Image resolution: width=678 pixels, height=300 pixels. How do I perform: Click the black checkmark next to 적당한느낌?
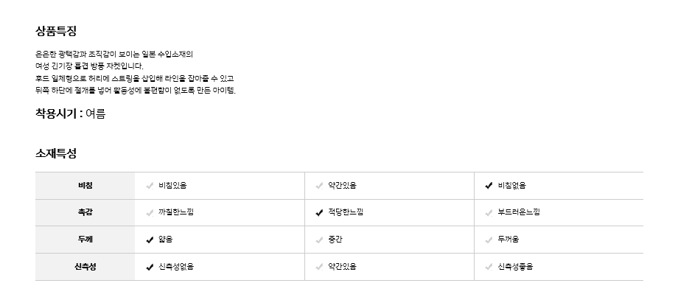pyautogui.click(x=319, y=213)
